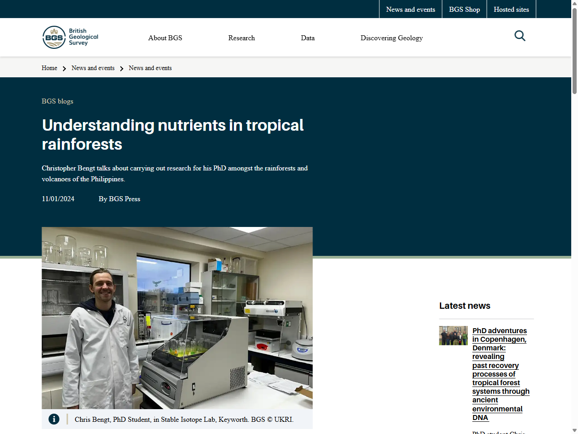Click the chevron between the two News and events breadcrumbs
The height and width of the screenshot is (434, 578).
[121, 68]
